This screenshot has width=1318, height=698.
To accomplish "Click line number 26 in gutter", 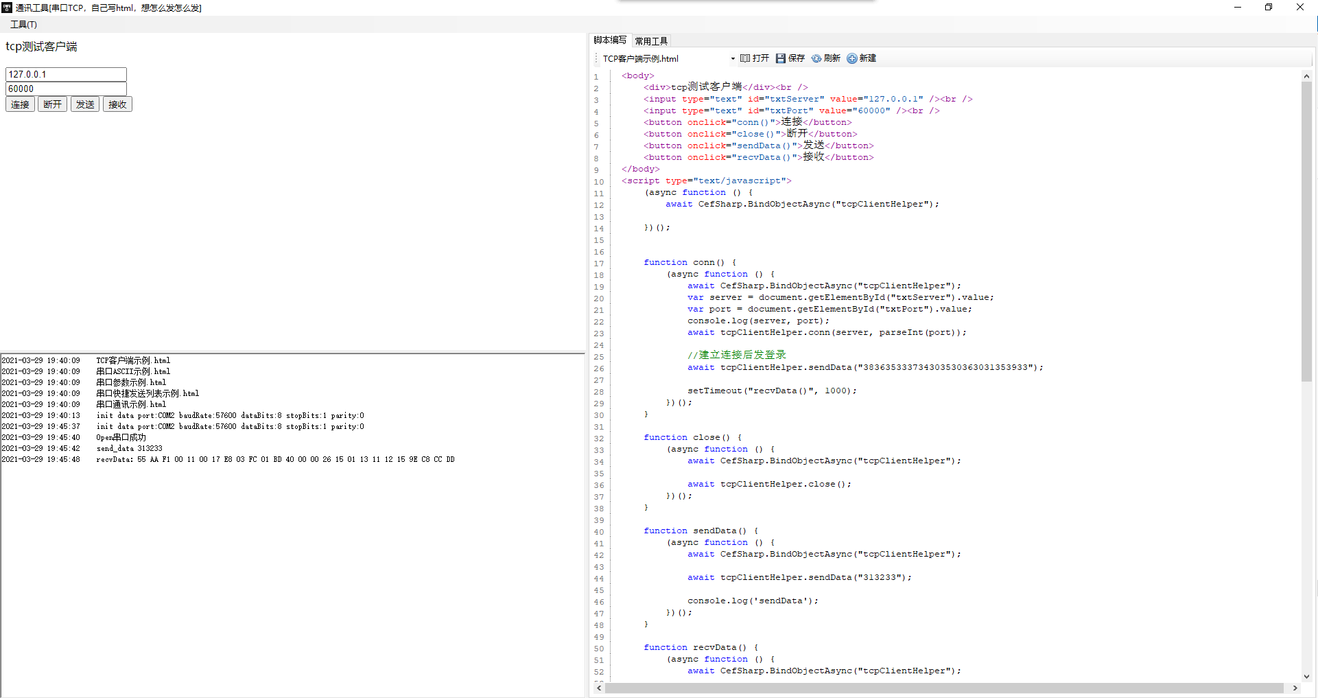I will click(x=599, y=369).
